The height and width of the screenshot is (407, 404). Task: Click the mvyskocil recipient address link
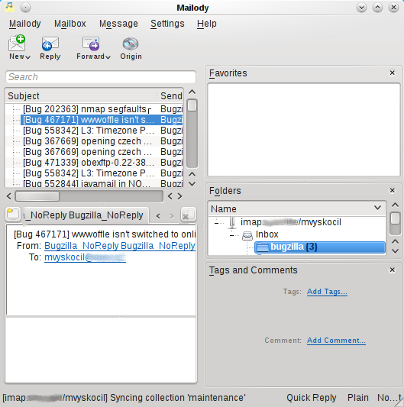(x=86, y=257)
